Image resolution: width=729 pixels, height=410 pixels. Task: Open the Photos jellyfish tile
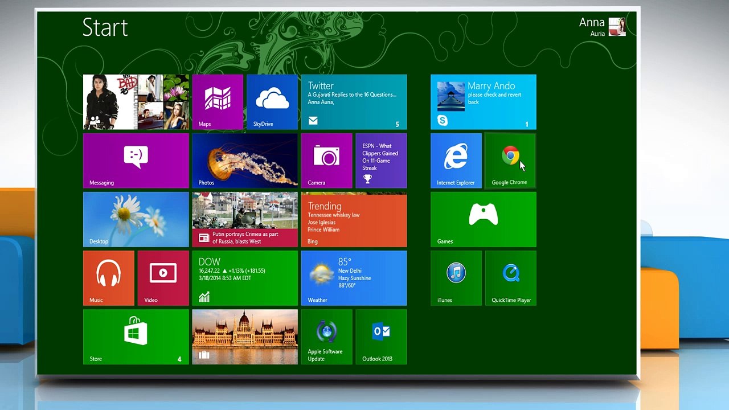tap(245, 161)
